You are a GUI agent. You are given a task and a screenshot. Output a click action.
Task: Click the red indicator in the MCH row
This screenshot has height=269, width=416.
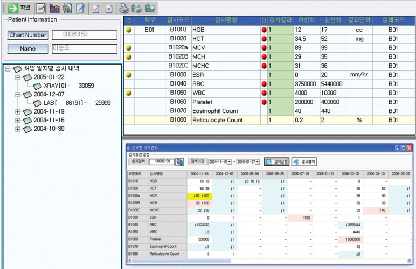(264, 57)
